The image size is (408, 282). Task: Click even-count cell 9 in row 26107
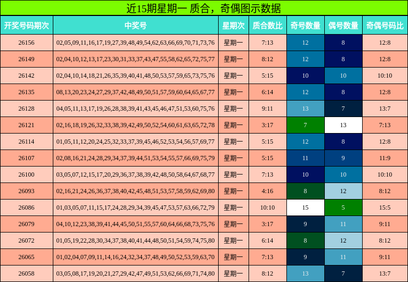(343, 158)
